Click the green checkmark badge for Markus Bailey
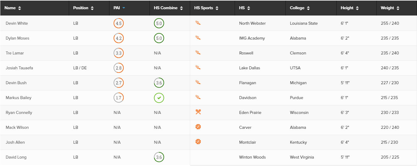 click(159, 98)
